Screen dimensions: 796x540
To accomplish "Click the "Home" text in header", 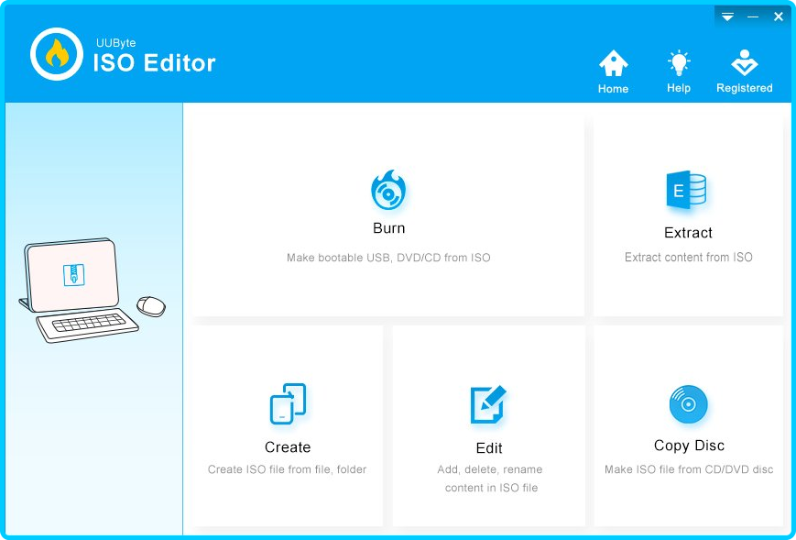I will 613,89.
